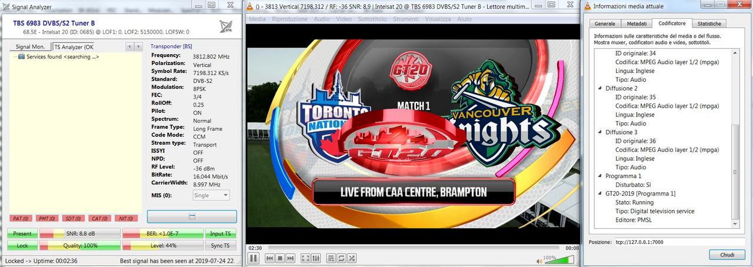
Task: Toggle loop mode in VLC
Action: pos(341,258)
